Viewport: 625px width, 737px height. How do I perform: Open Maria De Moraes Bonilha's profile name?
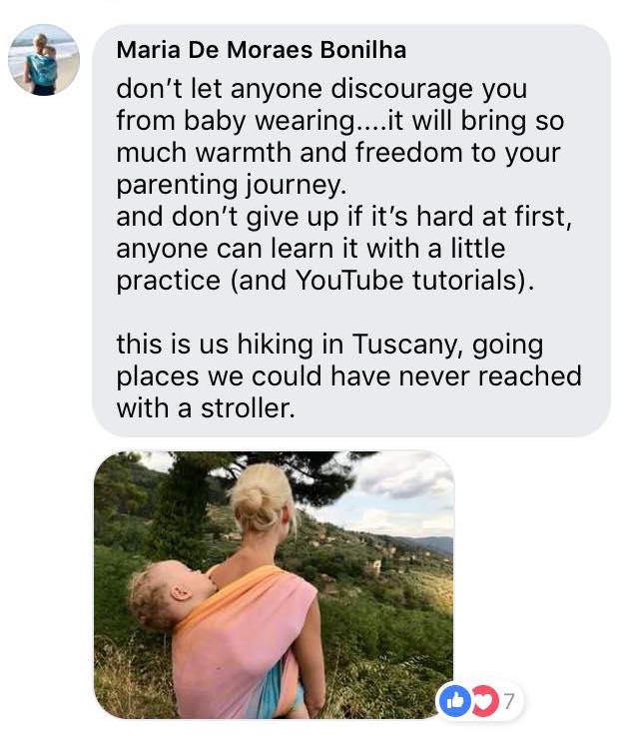(x=262, y=50)
